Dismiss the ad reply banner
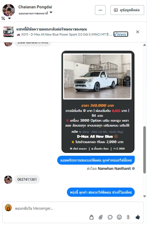The width and height of the screenshot is (147, 226). [138, 32]
